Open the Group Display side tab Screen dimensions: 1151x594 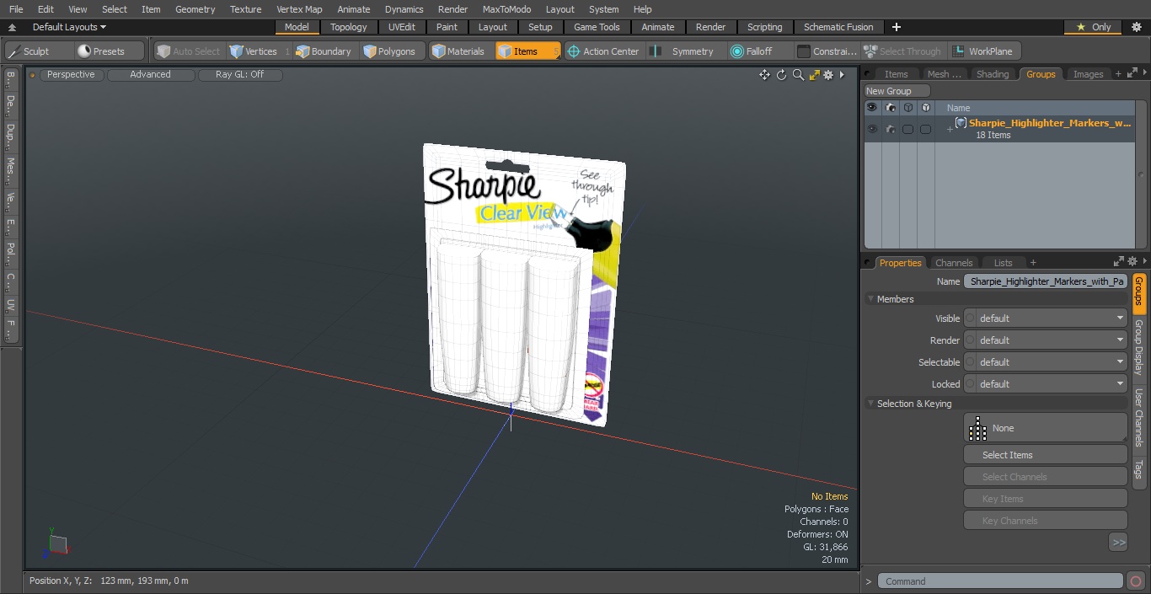click(x=1138, y=347)
